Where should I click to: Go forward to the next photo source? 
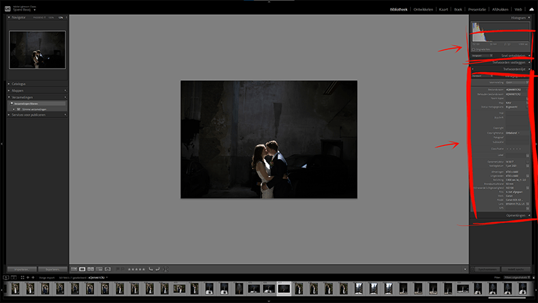pyautogui.click(x=33, y=277)
